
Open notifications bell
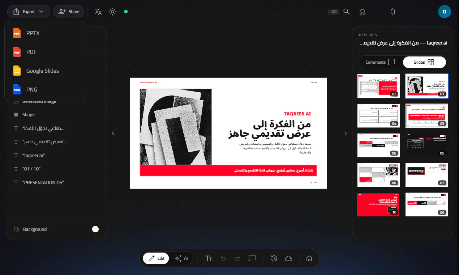393,12
